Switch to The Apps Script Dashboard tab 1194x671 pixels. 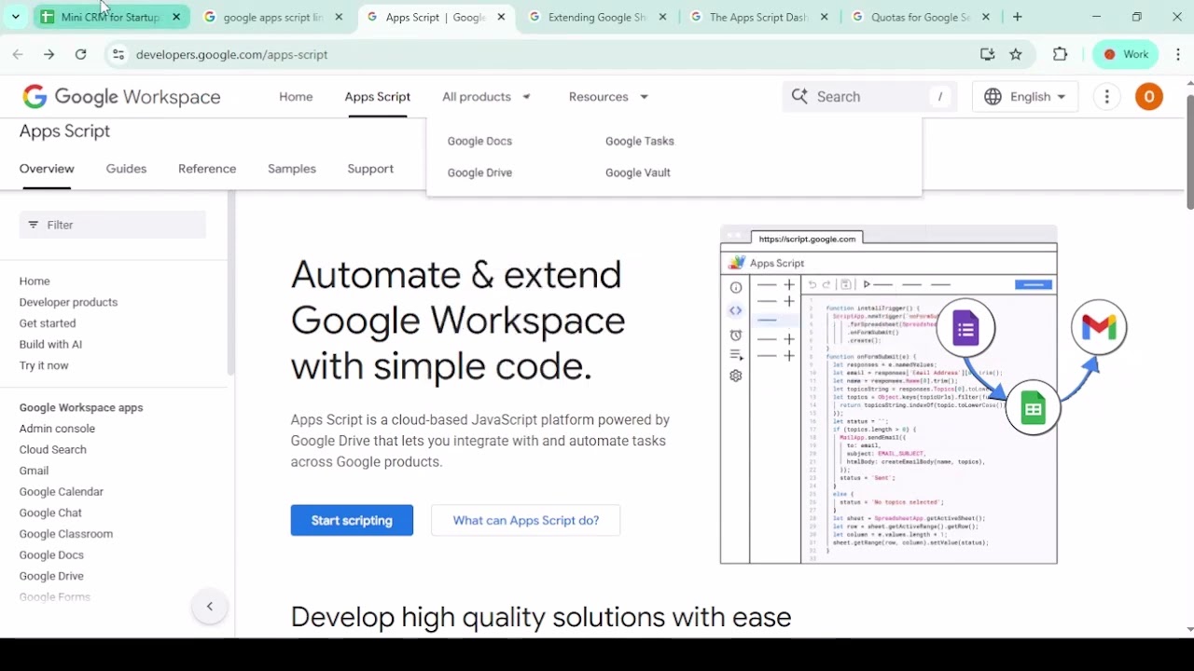coord(757,17)
